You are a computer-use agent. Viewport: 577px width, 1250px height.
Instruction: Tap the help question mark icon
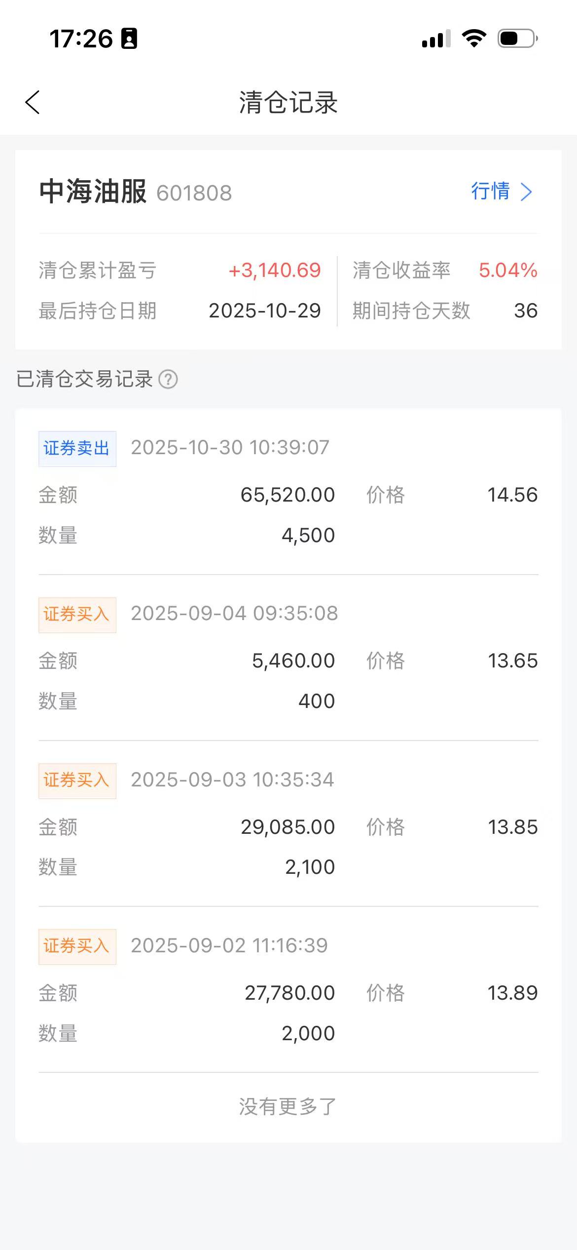pos(168,380)
